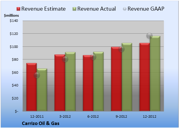Select the red estimate bar for 12-2012
This screenshot has height=128, width=179.
pyautogui.click(x=145, y=77)
